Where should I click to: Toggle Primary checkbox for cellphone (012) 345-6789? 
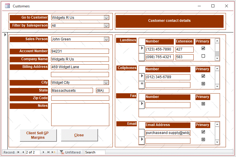pos(203,76)
